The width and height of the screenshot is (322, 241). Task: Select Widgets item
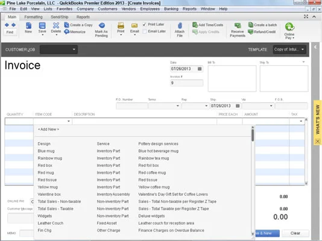pos(45,216)
